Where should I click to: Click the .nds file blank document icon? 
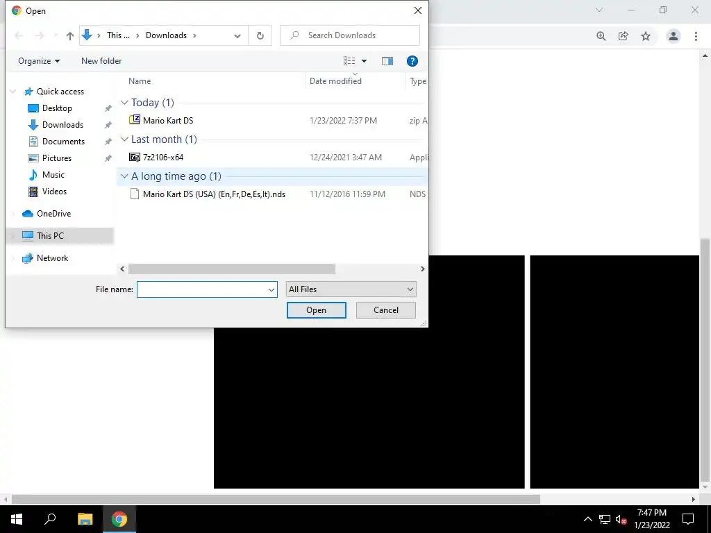click(x=134, y=194)
